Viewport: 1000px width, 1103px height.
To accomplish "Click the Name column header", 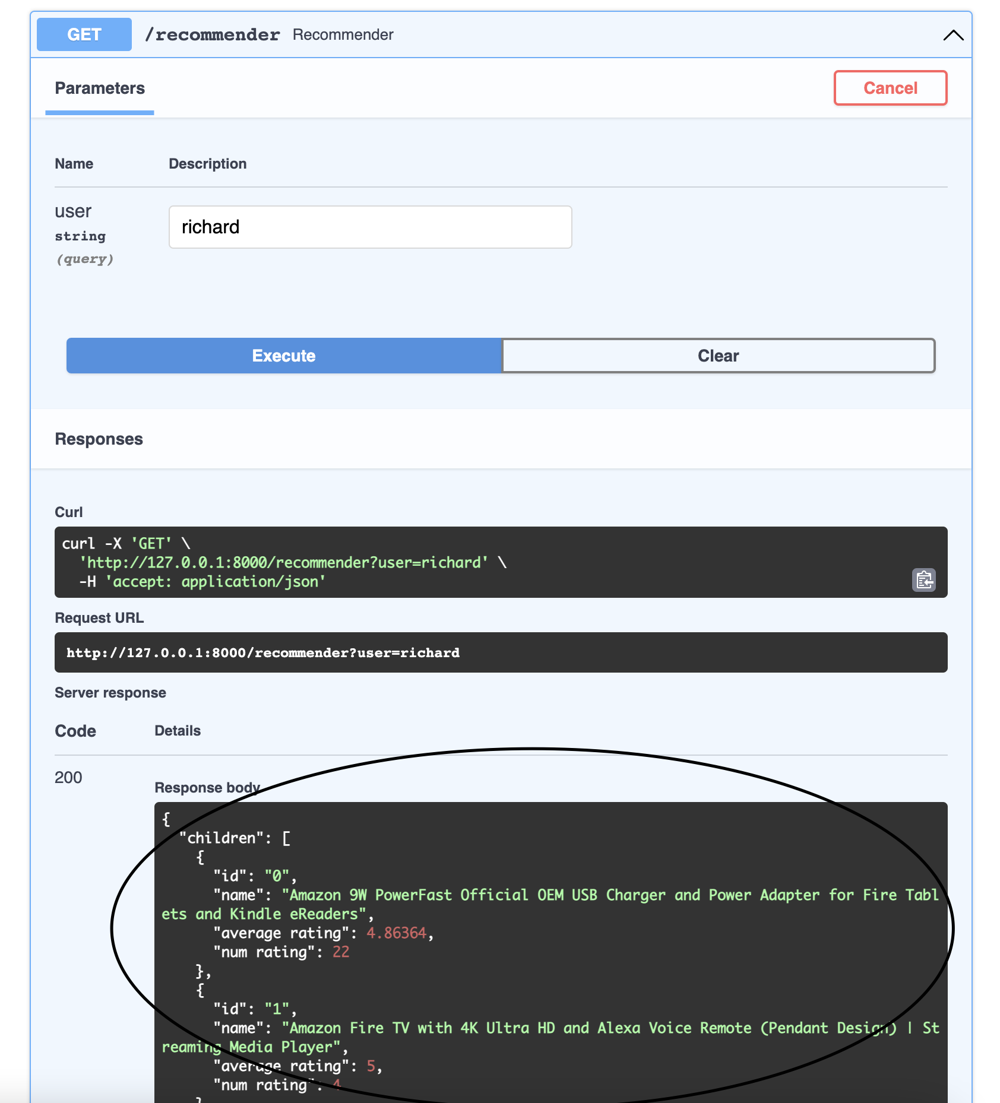I will click(x=74, y=164).
